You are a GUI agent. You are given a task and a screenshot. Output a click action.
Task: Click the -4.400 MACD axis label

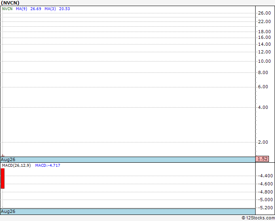point(267,176)
